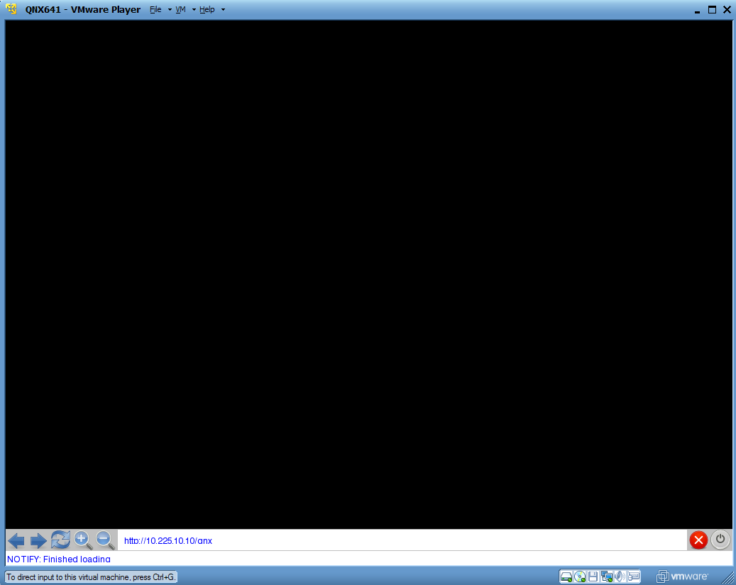736x585 pixels.
Task: Click the CD/DVD drive status icon
Action: point(580,576)
